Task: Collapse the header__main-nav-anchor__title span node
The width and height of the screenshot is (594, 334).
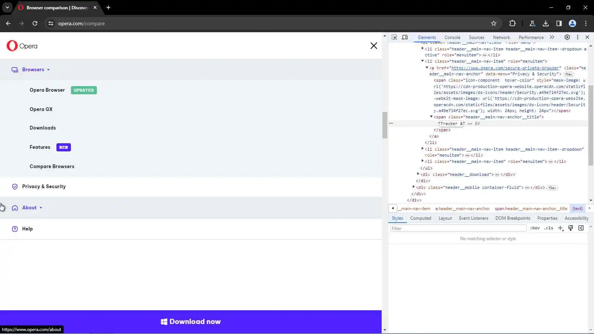Action: click(431, 117)
